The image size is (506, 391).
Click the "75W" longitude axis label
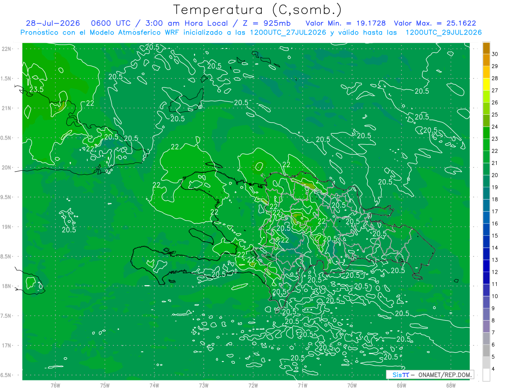tap(105, 385)
